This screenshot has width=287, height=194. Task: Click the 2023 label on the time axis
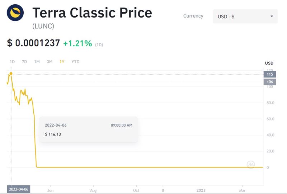tap(201, 190)
